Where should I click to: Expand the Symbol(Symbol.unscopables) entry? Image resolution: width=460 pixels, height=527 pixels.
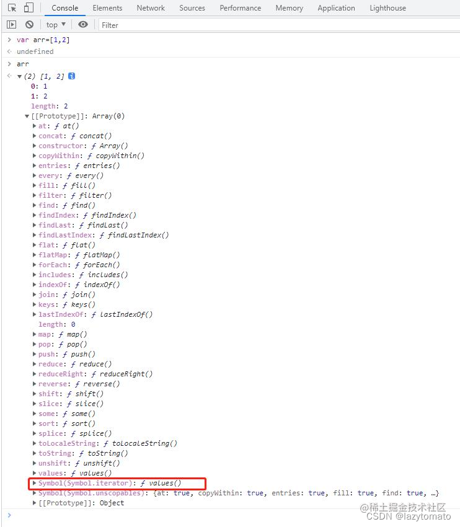coord(34,493)
